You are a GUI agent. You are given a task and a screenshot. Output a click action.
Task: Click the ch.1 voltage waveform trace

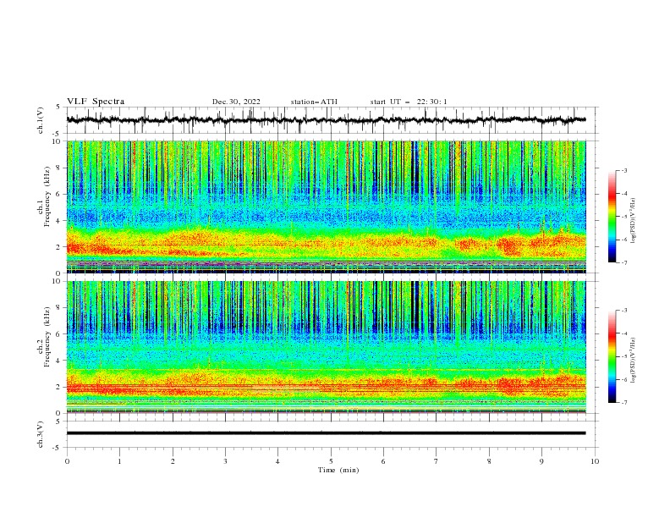(326, 120)
